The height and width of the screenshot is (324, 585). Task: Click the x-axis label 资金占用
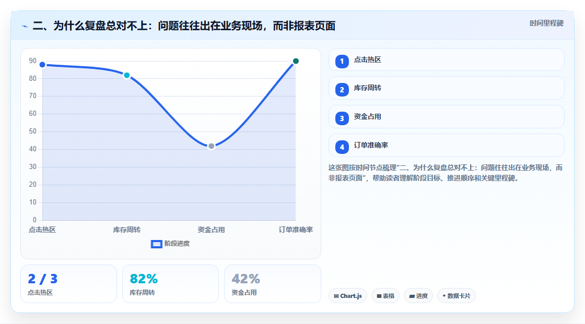211,230
